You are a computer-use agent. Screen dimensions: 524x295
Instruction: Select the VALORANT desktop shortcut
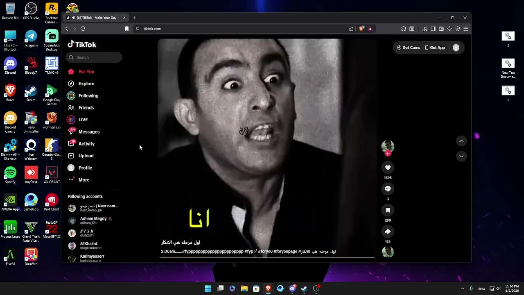click(52, 175)
